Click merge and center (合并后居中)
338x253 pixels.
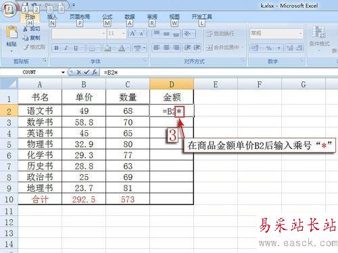coord(225,47)
